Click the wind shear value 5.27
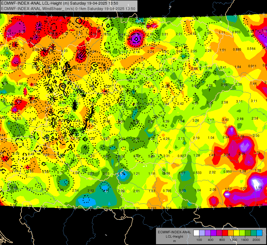The width and height of the screenshot is (267, 245). tap(30, 189)
